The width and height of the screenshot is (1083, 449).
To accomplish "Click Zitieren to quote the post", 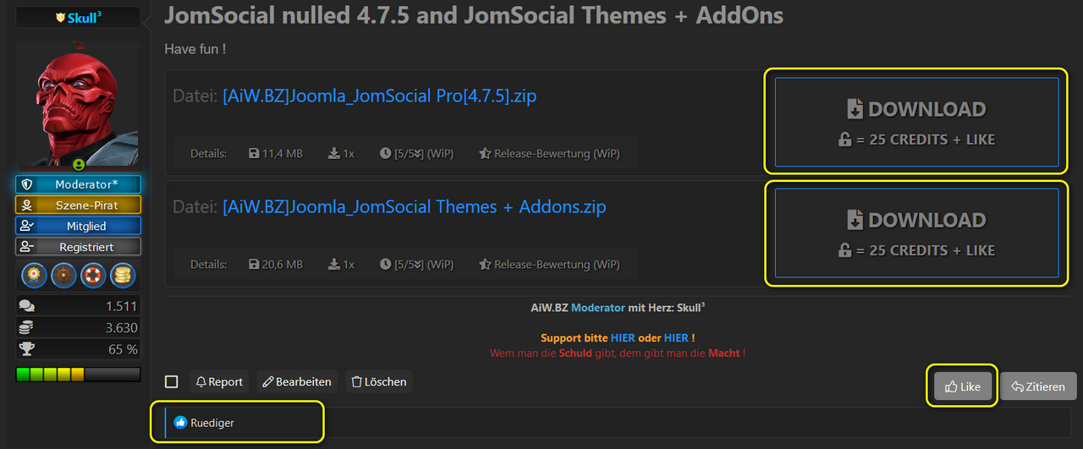I will tap(1038, 386).
